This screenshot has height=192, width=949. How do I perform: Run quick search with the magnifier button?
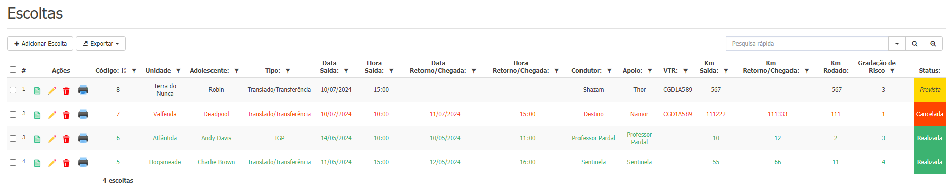915,44
